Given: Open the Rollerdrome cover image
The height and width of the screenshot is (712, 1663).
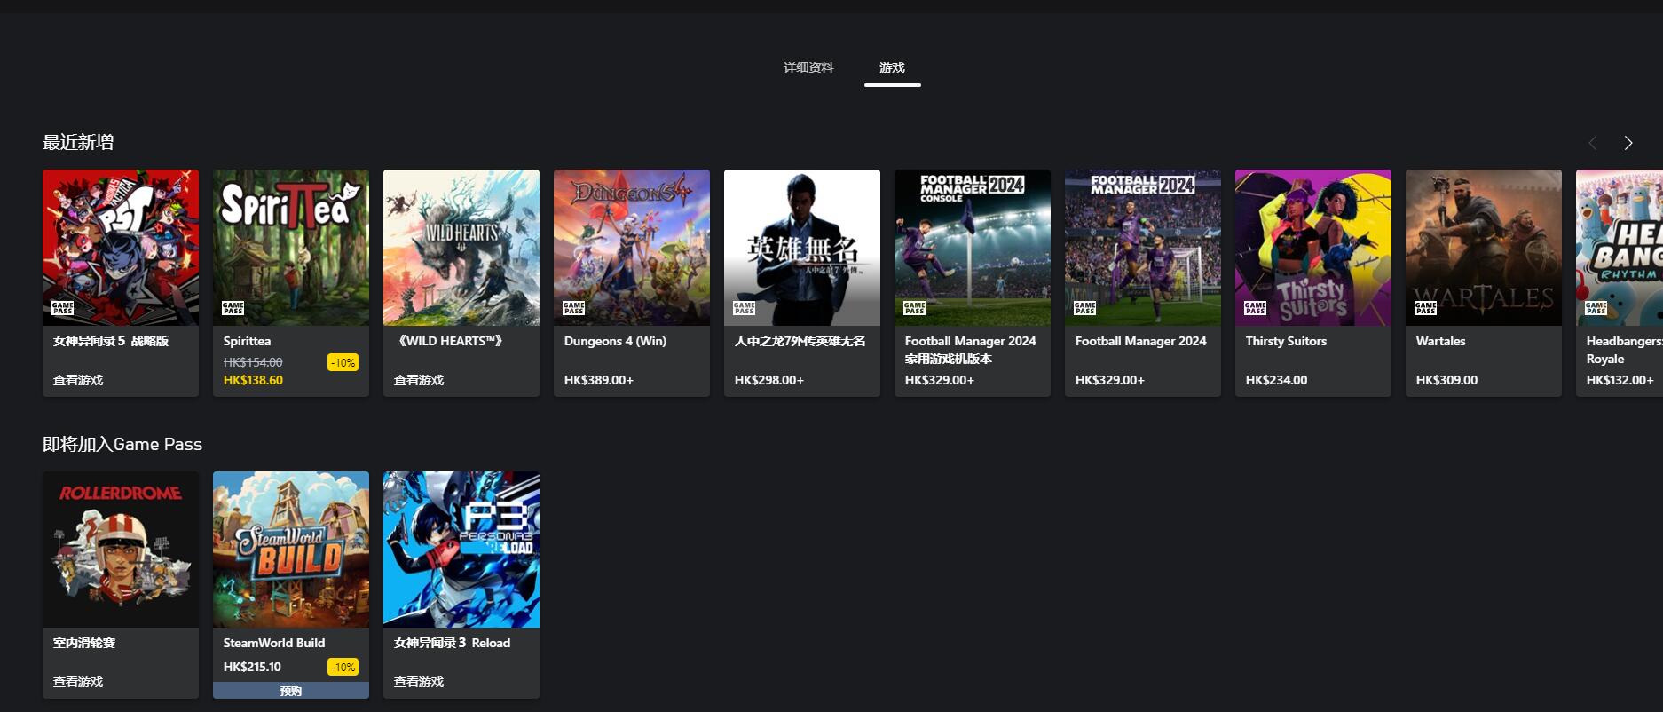Looking at the screenshot, I should pyautogui.click(x=121, y=550).
